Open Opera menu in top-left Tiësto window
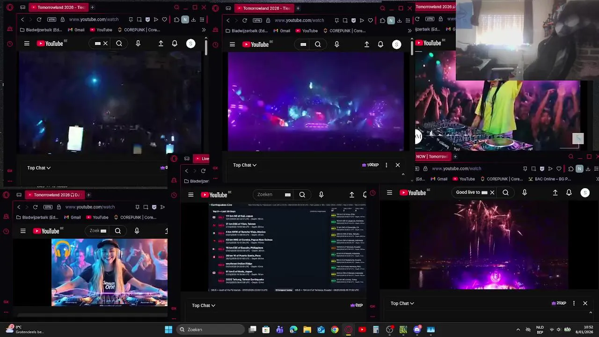This screenshot has height=337, width=599. 10,7
